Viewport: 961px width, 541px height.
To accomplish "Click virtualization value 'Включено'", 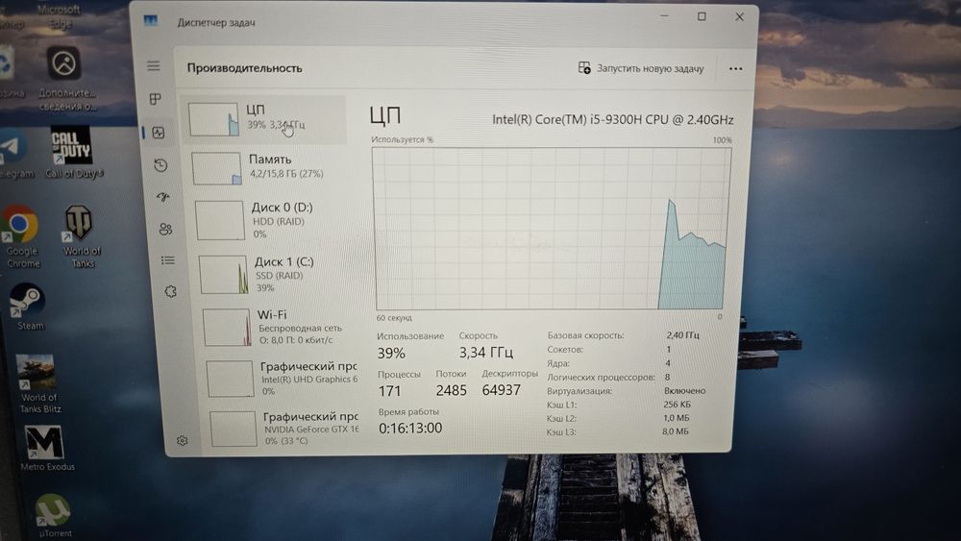I will click(x=684, y=390).
